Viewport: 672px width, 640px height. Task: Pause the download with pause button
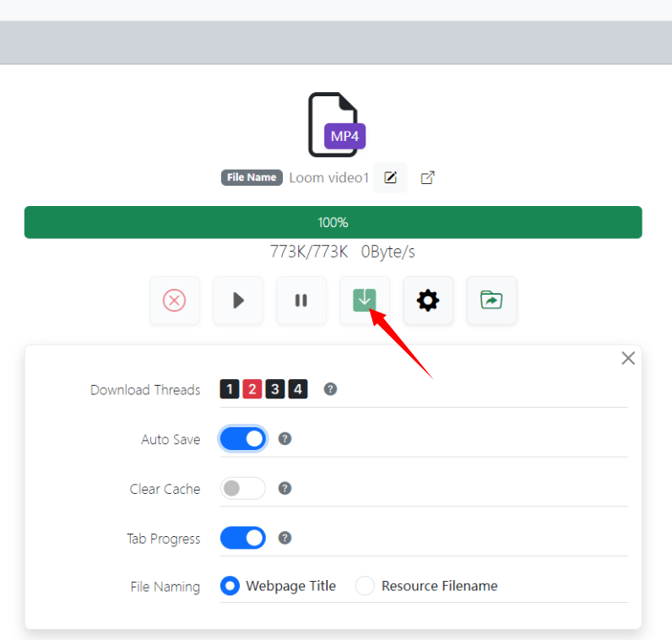point(301,301)
